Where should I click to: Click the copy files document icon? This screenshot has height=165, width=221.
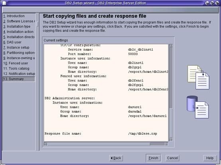pos(198,77)
